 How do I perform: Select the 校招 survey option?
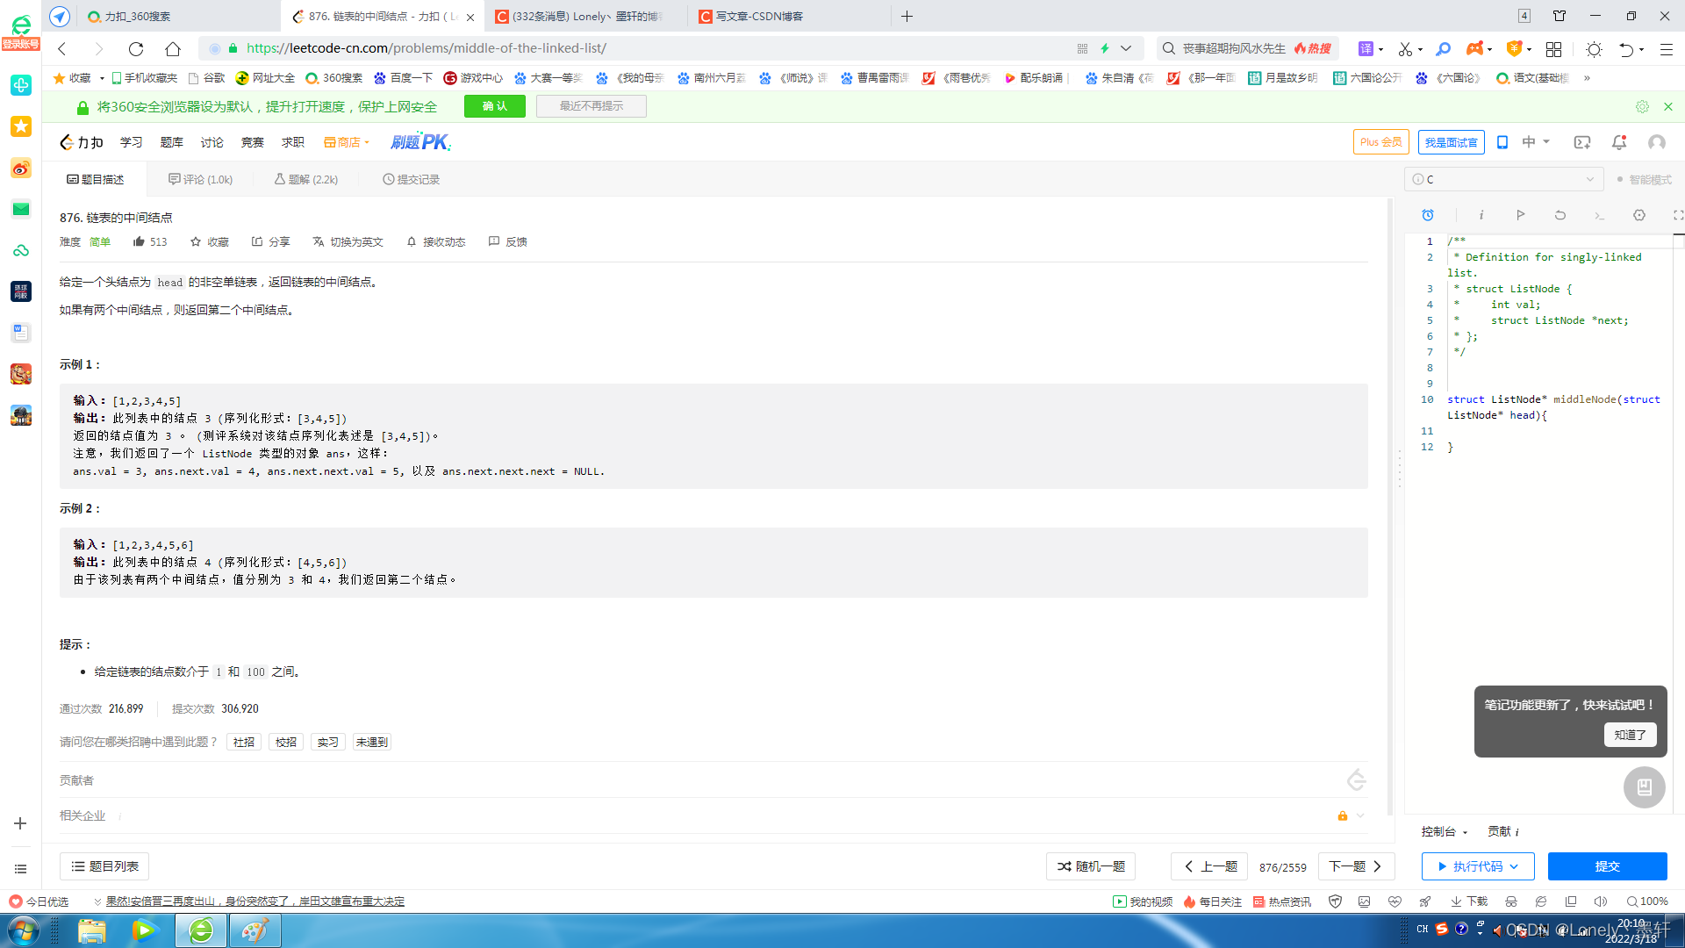285,742
